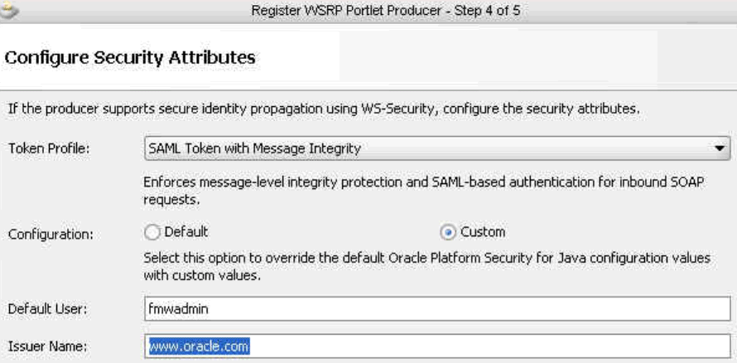Viewport: 737px width, 363px height.
Task: Click the highlighted www.oracle.com text
Action: click(x=199, y=347)
